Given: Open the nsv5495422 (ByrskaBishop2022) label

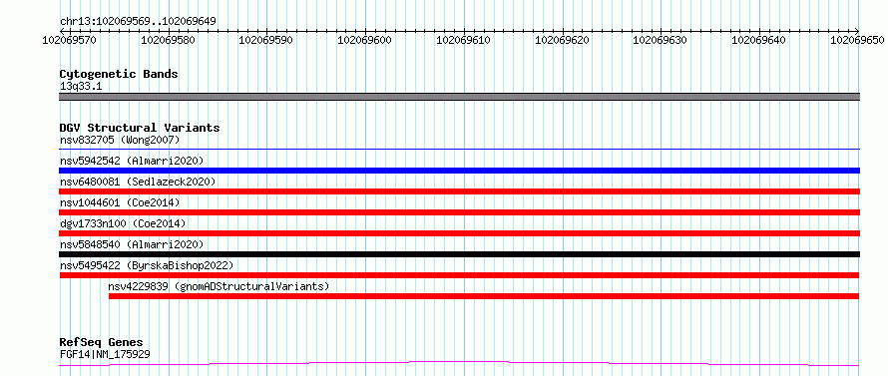Looking at the screenshot, I should pyautogui.click(x=146, y=265).
